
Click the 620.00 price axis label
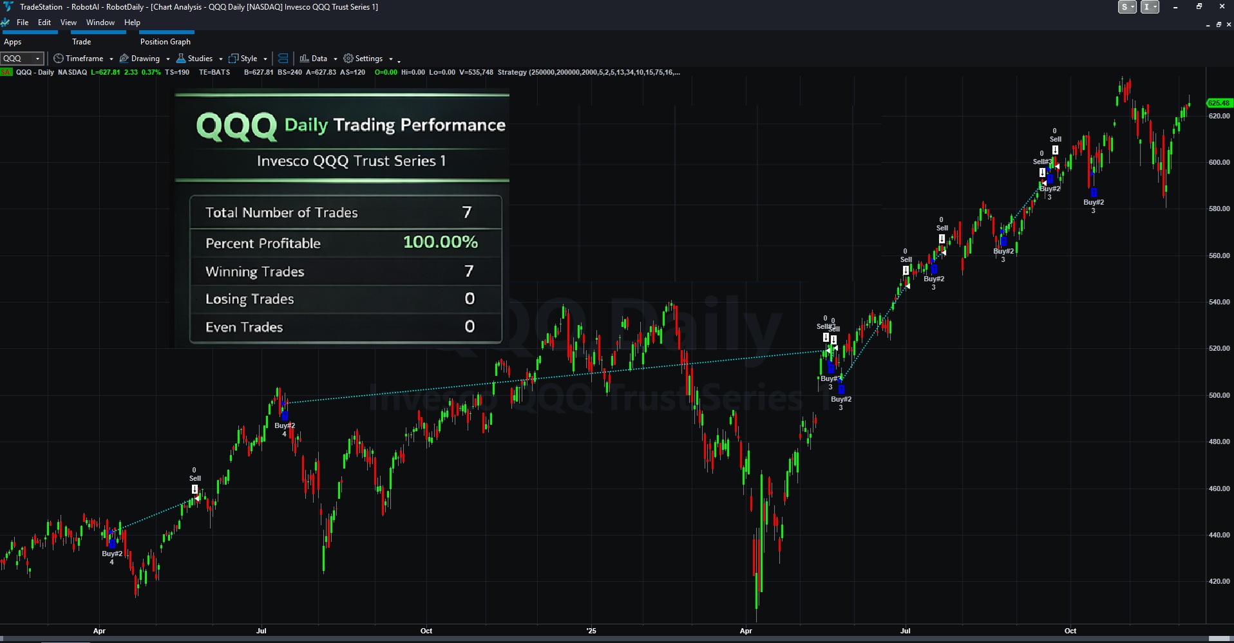tap(1219, 116)
